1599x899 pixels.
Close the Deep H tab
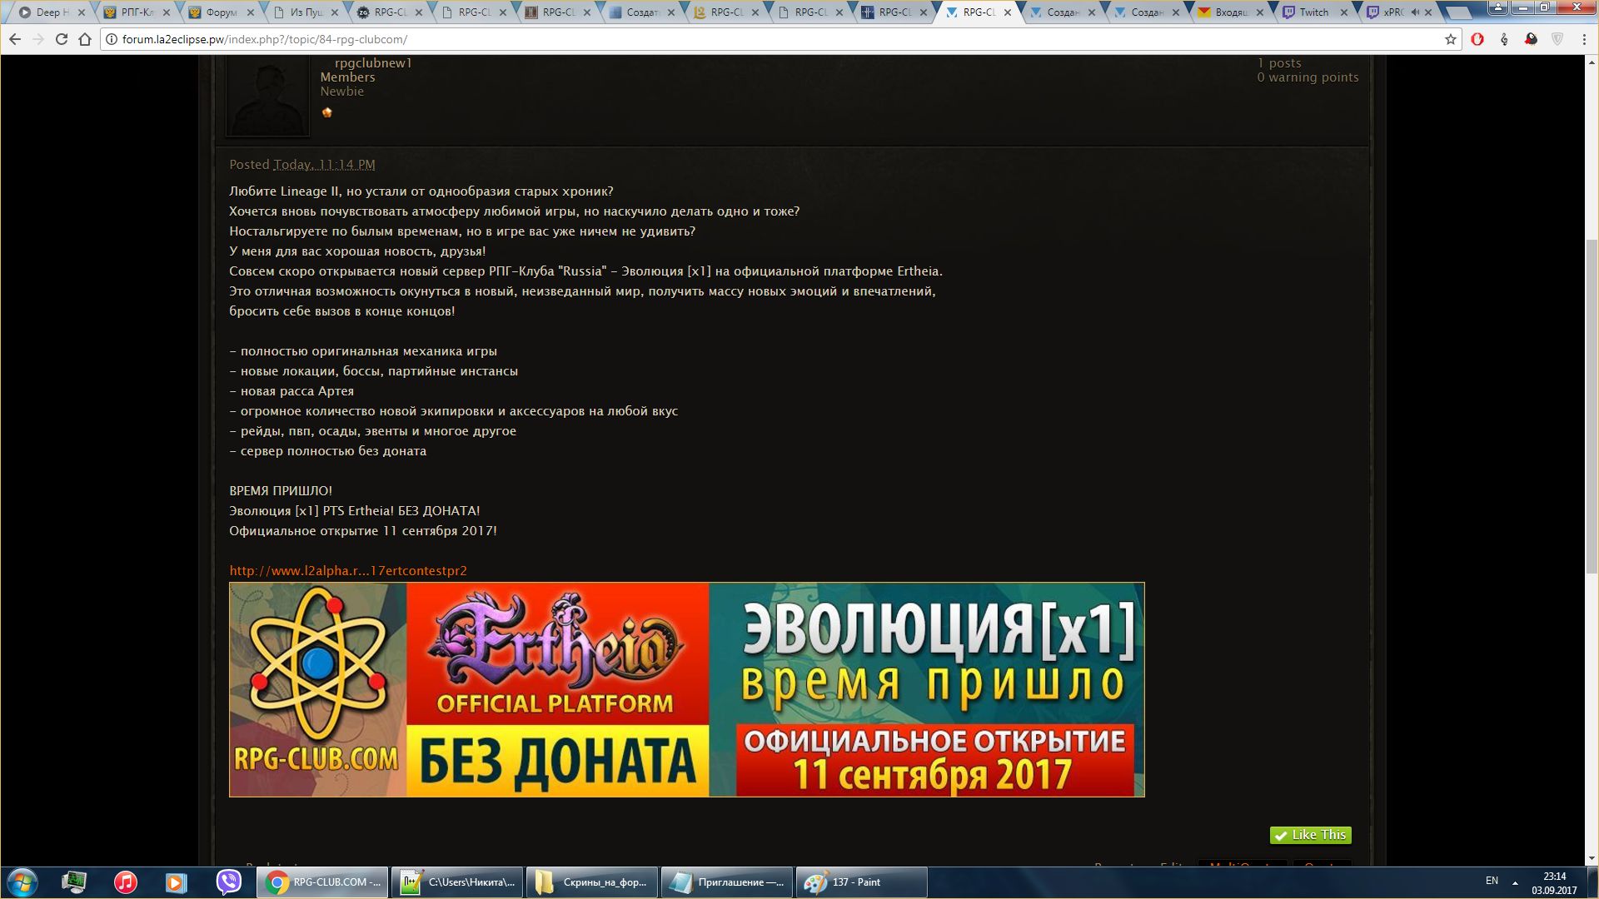pyautogui.click(x=82, y=12)
